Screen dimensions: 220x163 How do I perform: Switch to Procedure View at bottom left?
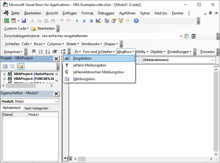[65, 159]
